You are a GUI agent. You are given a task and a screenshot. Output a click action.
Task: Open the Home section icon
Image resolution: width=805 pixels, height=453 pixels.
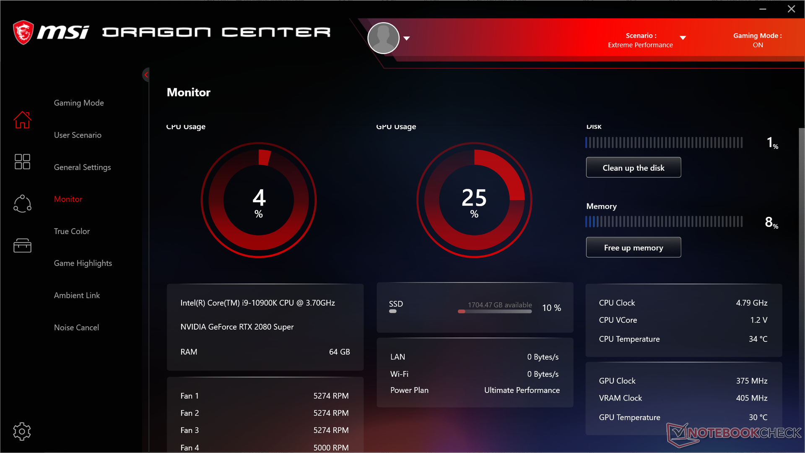(x=22, y=120)
